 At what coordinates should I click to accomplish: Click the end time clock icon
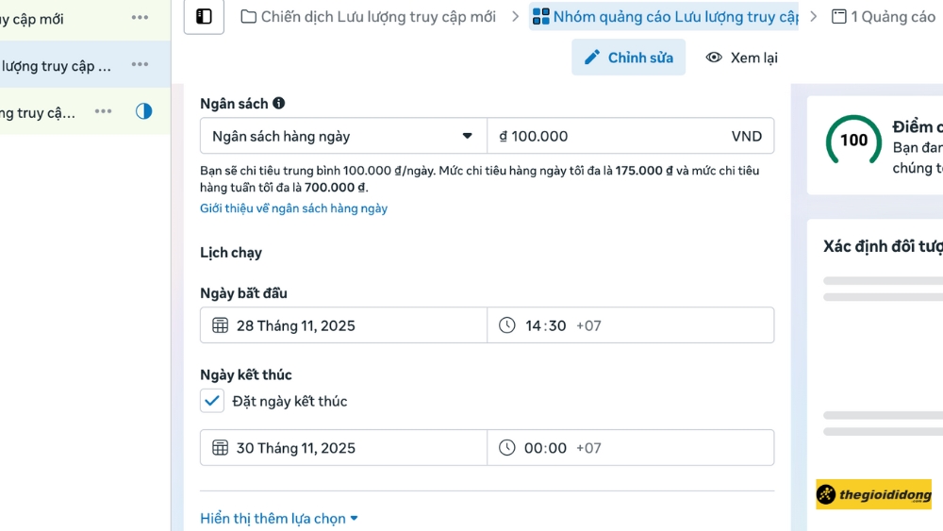[507, 448]
